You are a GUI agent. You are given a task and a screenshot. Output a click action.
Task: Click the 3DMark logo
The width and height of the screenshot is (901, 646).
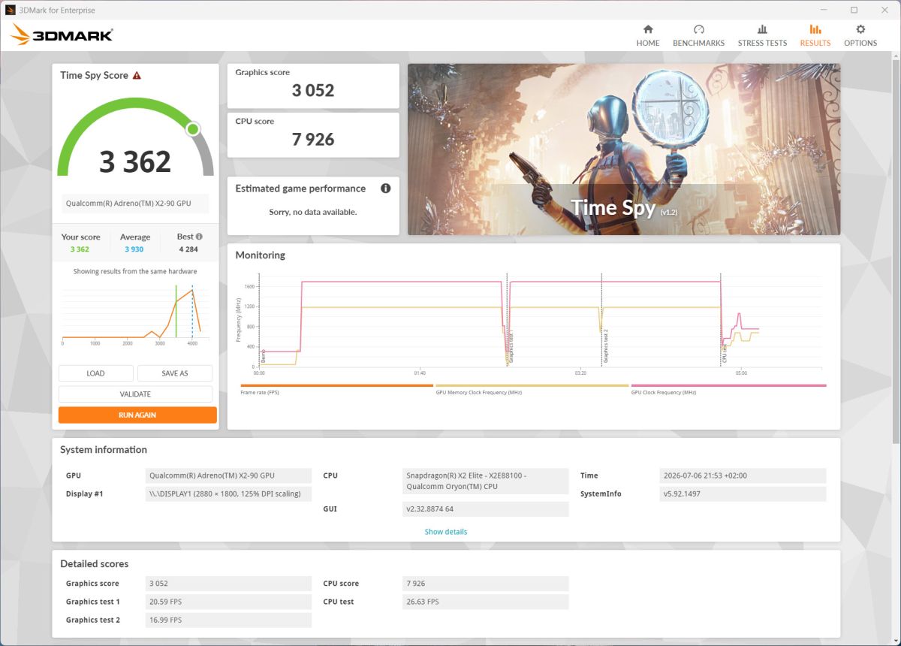coord(62,35)
